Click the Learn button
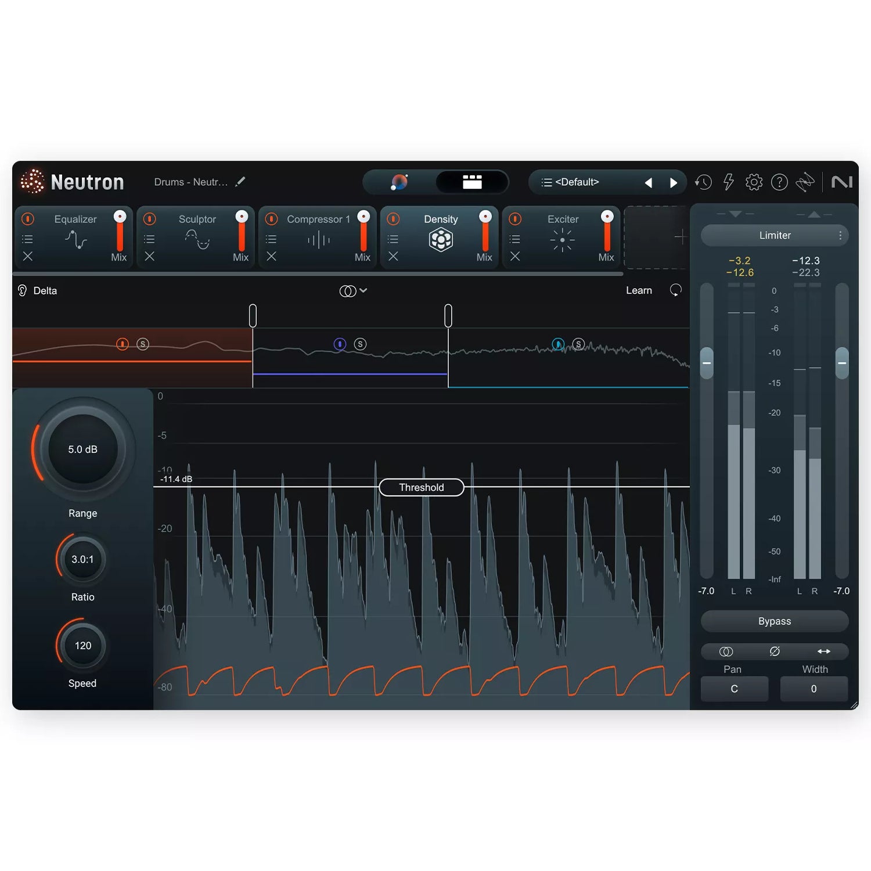The image size is (871, 871). pos(639,290)
